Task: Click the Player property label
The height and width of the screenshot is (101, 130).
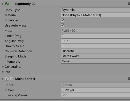Action: pyautogui.click(x=9, y=90)
